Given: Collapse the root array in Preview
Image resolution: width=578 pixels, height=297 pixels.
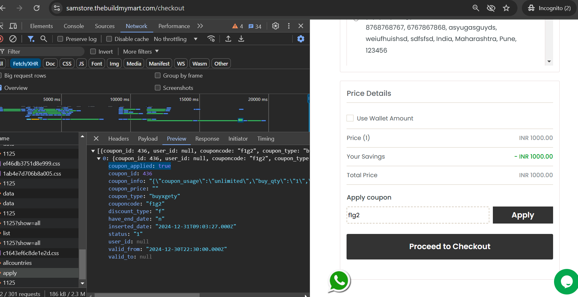Looking at the screenshot, I should click(x=93, y=151).
